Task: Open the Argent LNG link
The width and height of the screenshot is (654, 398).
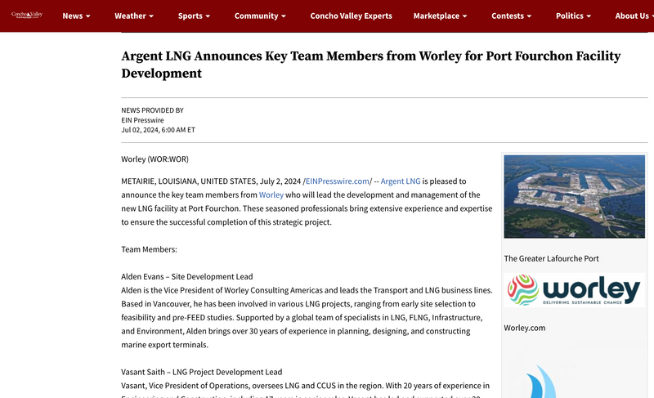Action: click(401, 181)
